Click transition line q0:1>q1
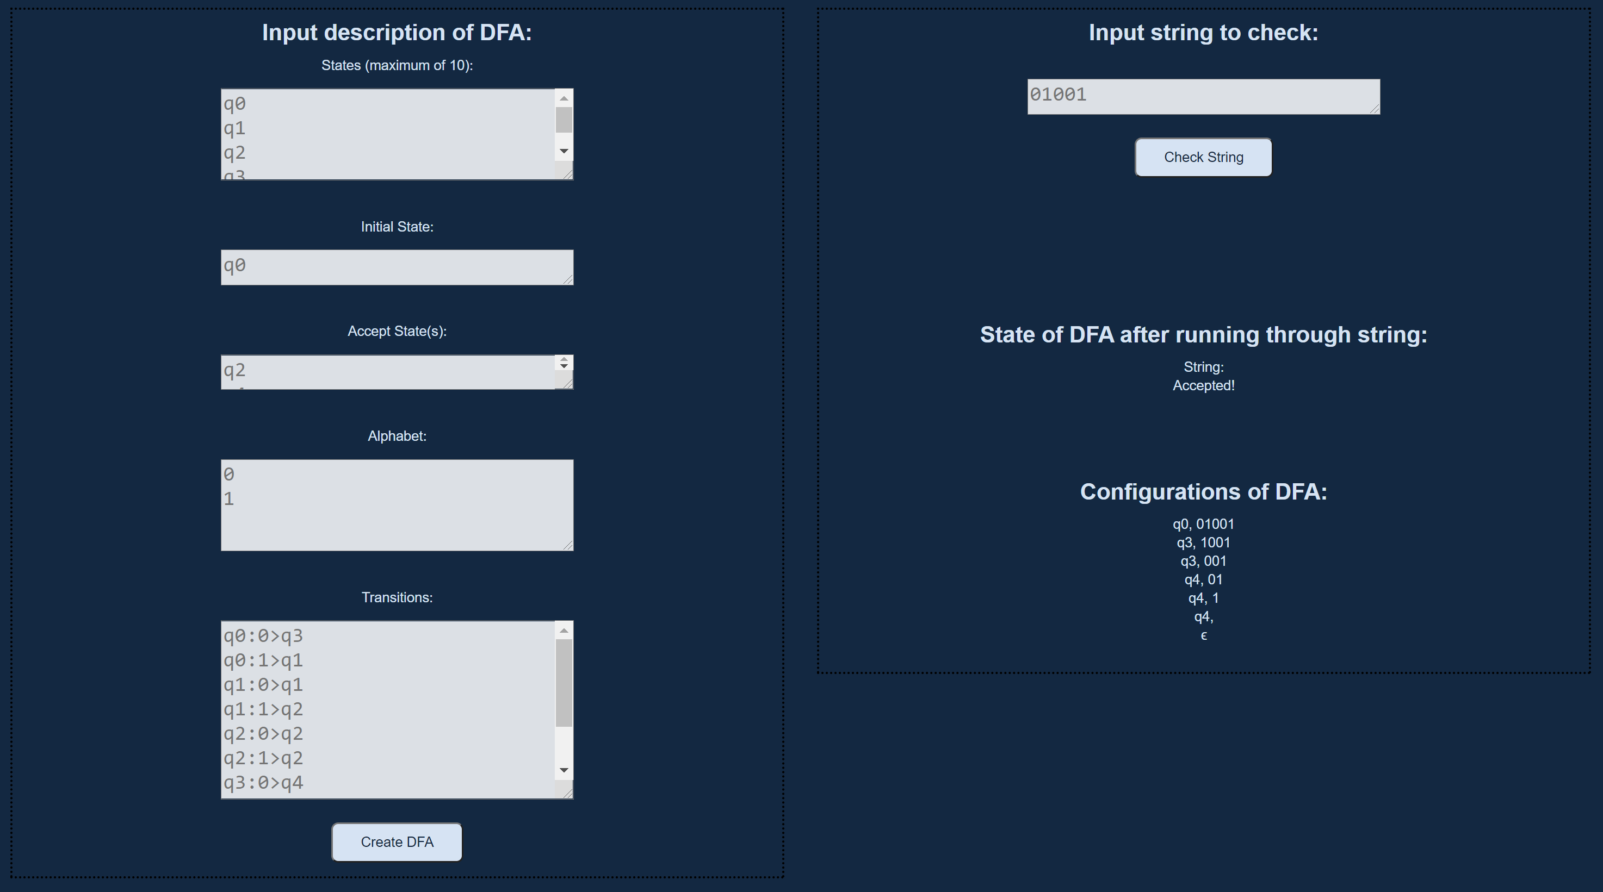The height and width of the screenshot is (892, 1603). click(263, 660)
